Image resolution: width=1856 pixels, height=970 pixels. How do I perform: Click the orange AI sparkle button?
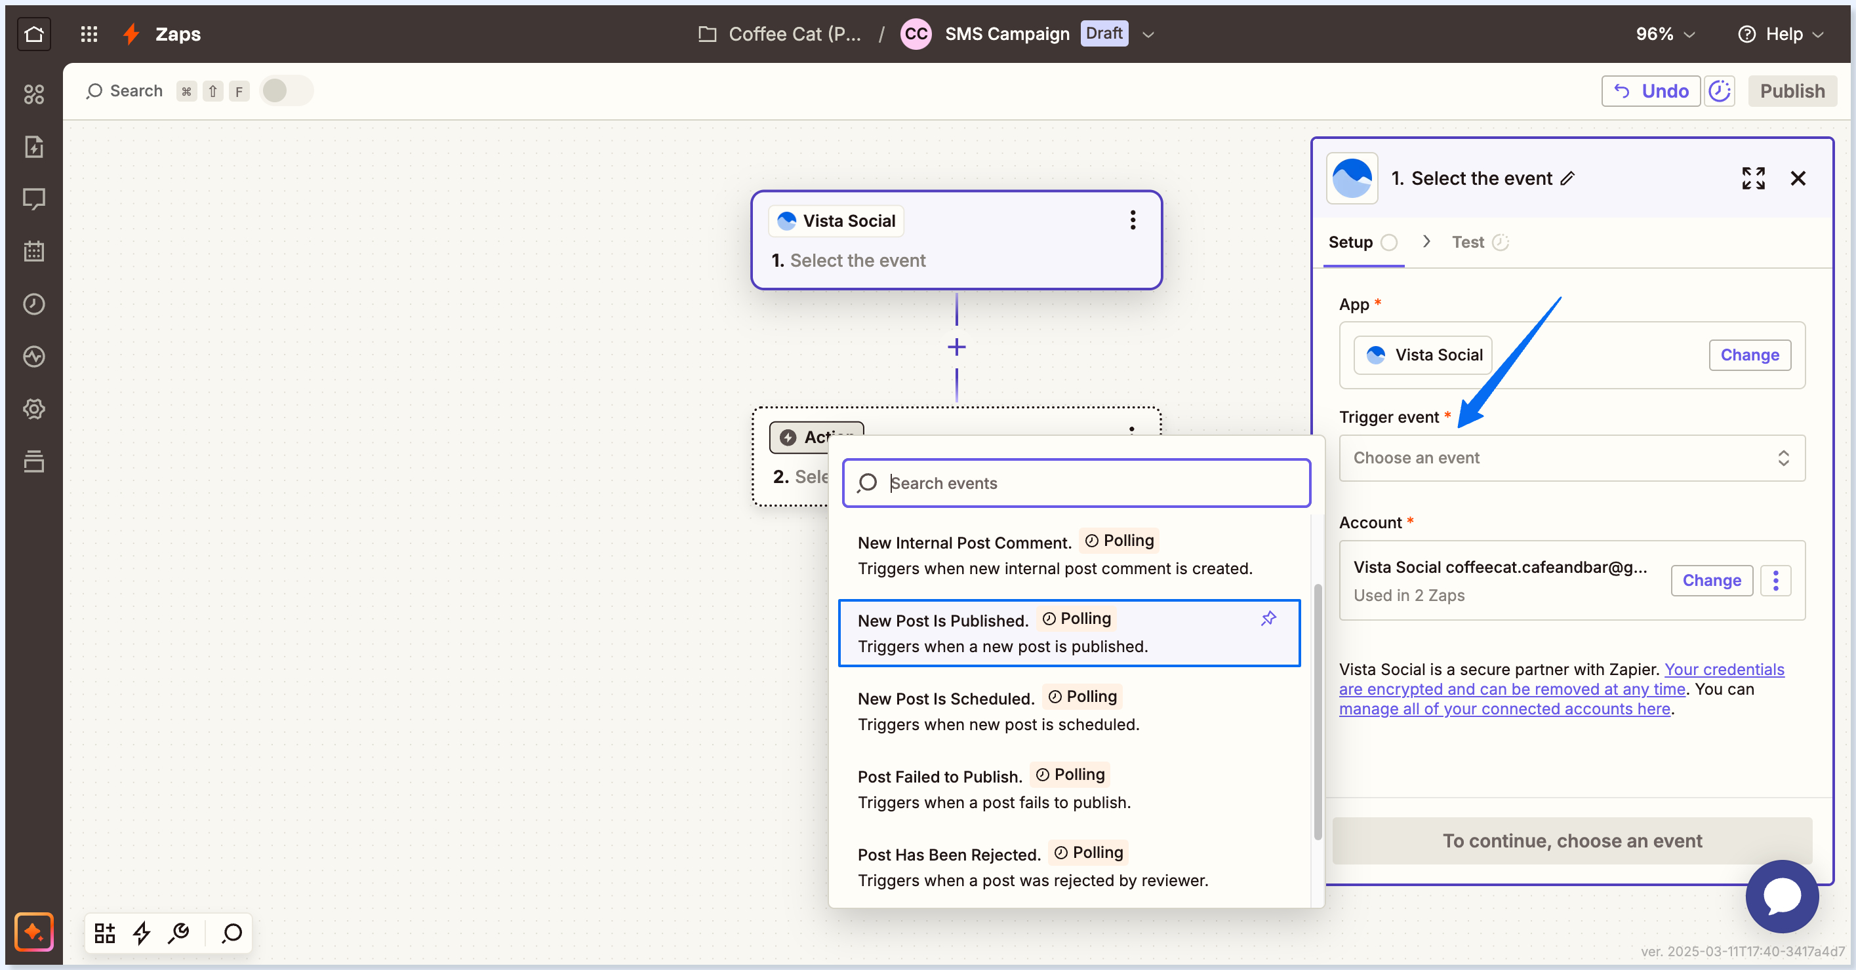point(34,932)
